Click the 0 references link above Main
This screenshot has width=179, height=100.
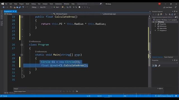coord(41,52)
